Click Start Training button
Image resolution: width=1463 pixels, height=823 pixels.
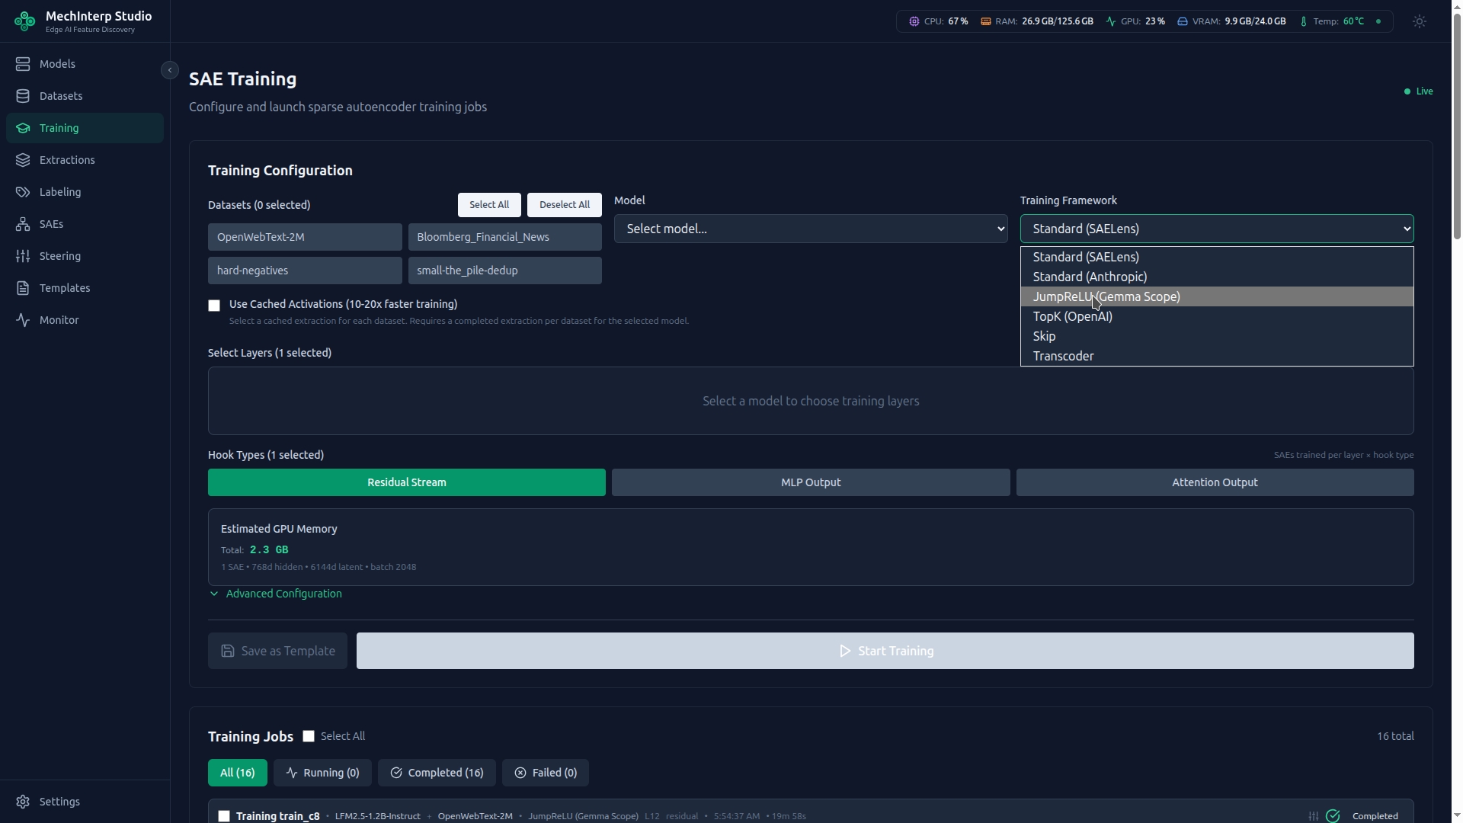click(x=885, y=651)
